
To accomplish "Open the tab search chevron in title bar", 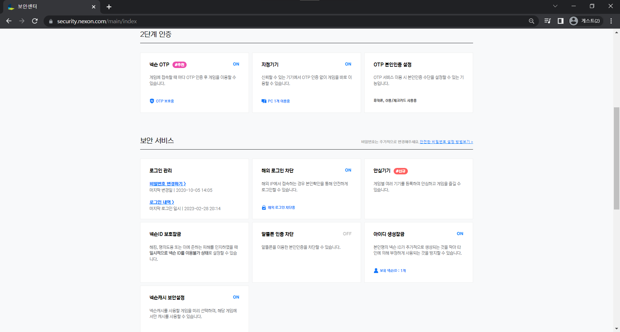I will (x=555, y=6).
